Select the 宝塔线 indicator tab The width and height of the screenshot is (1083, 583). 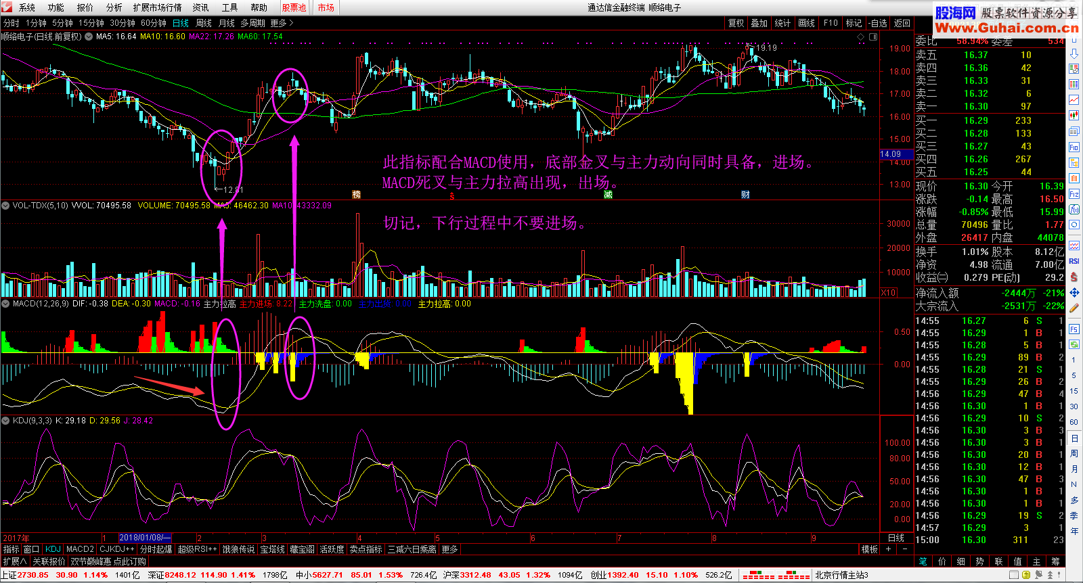point(273,549)
